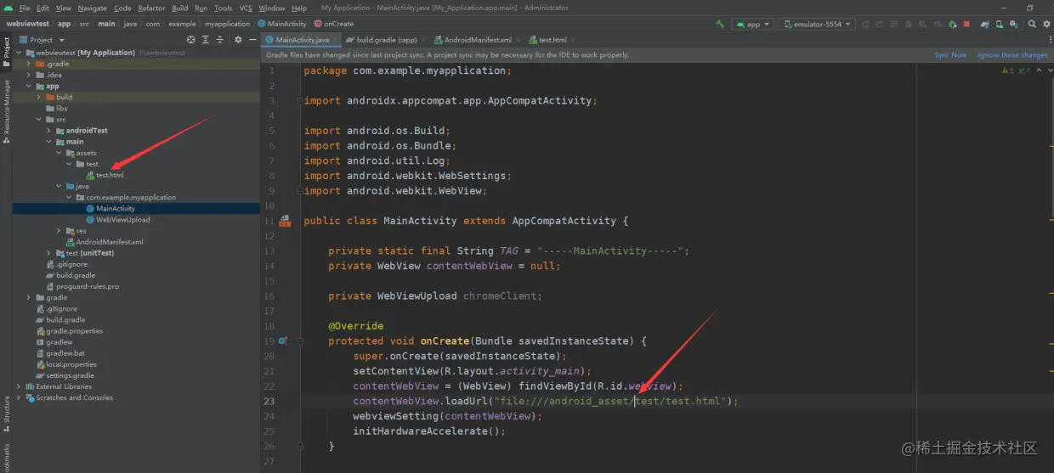
Task: Click the Apply Changes and Restart icon
Action: 864,24
